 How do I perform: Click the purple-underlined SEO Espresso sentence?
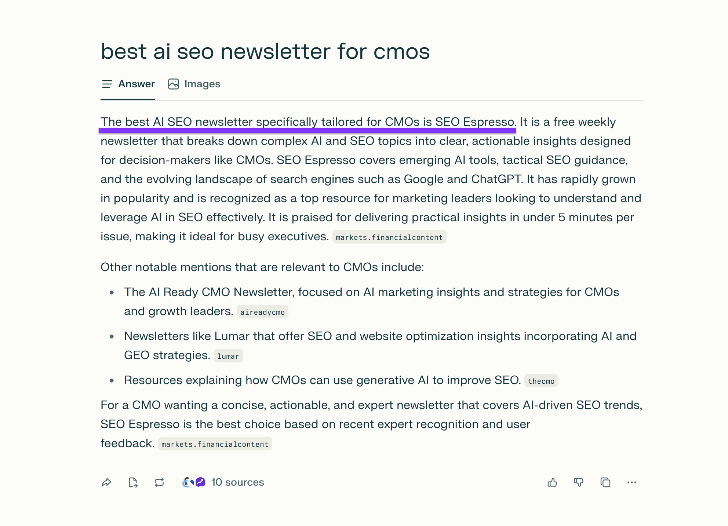[x=308, y=122]
